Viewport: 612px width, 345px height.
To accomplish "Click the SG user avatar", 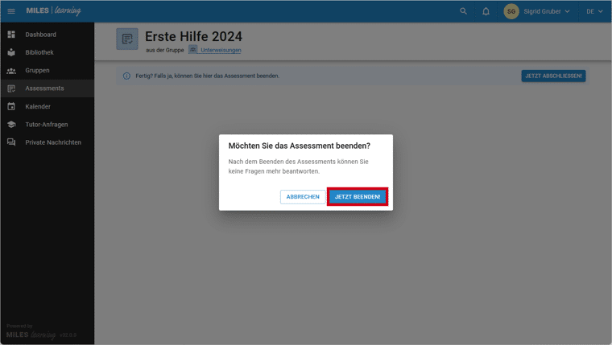I will coord(511,11).
